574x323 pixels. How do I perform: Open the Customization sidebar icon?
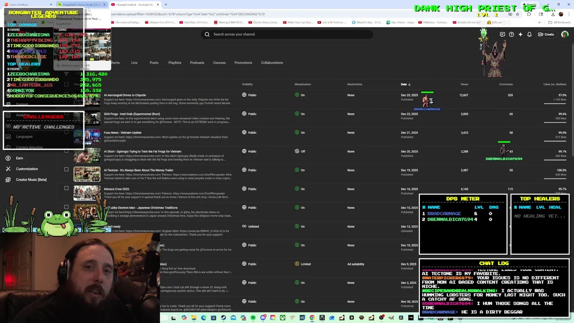(x=8, y=169)
